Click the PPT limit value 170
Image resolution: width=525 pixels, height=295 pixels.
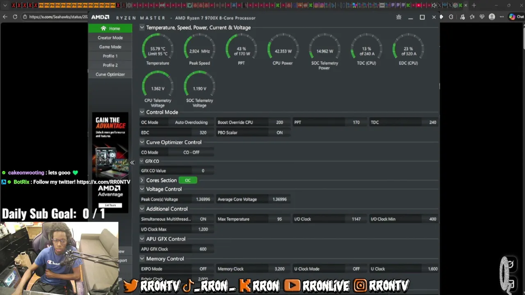point(356,123)
